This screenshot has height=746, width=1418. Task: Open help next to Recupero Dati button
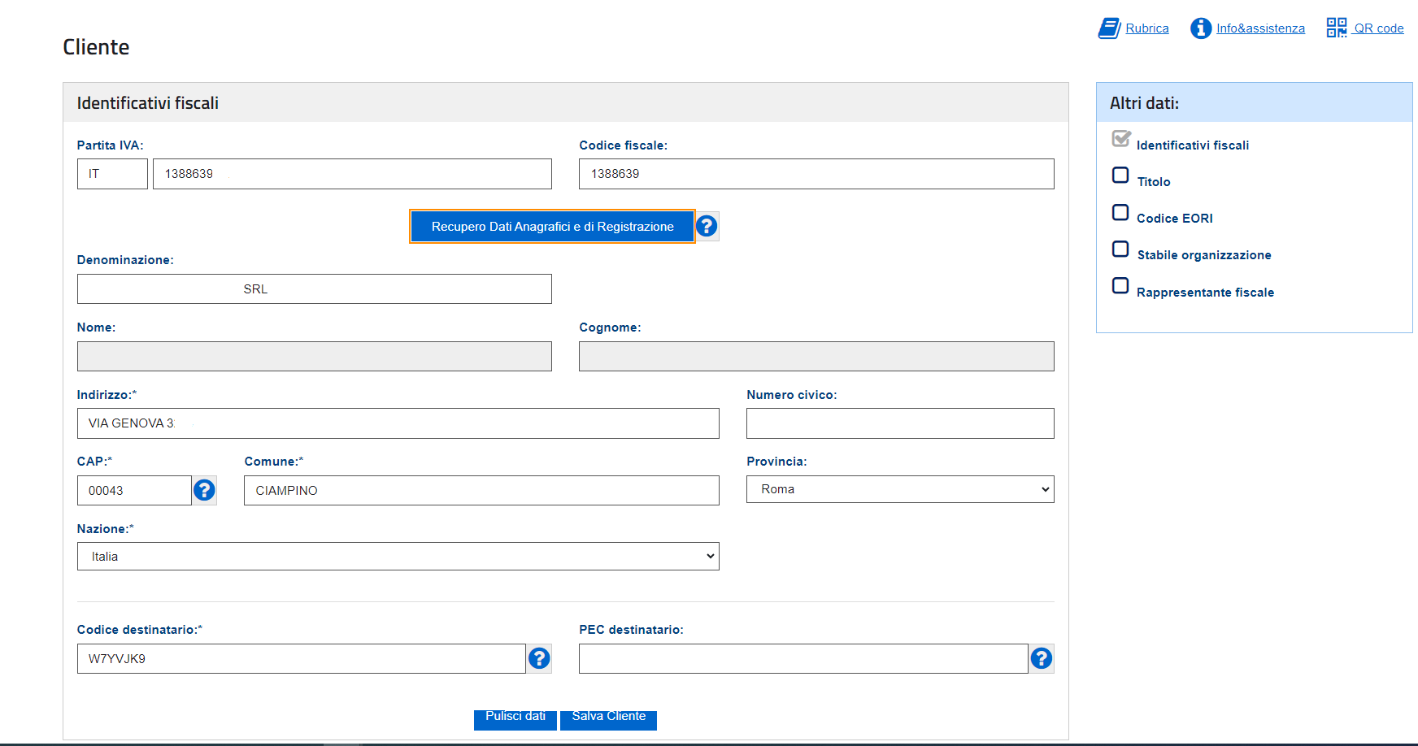(x=707, y=226)
